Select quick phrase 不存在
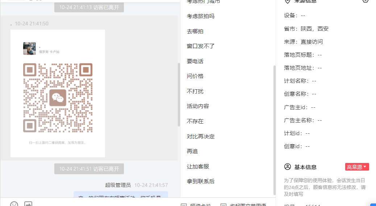The width and height of the screenshot is (376, 206). (x=195, y=121)
